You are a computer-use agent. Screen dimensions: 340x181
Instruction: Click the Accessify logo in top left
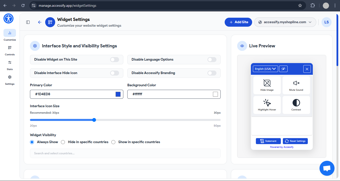8,18
